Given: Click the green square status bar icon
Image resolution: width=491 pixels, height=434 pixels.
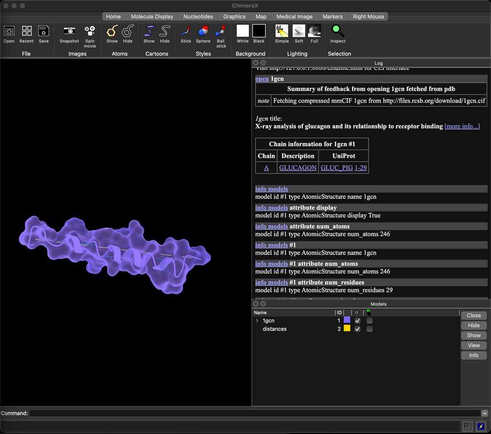Looking at the screenshot, I should point(468,426).
